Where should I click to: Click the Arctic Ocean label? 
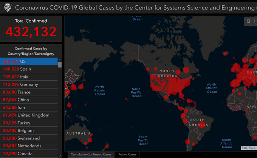(x=137, y=18)
